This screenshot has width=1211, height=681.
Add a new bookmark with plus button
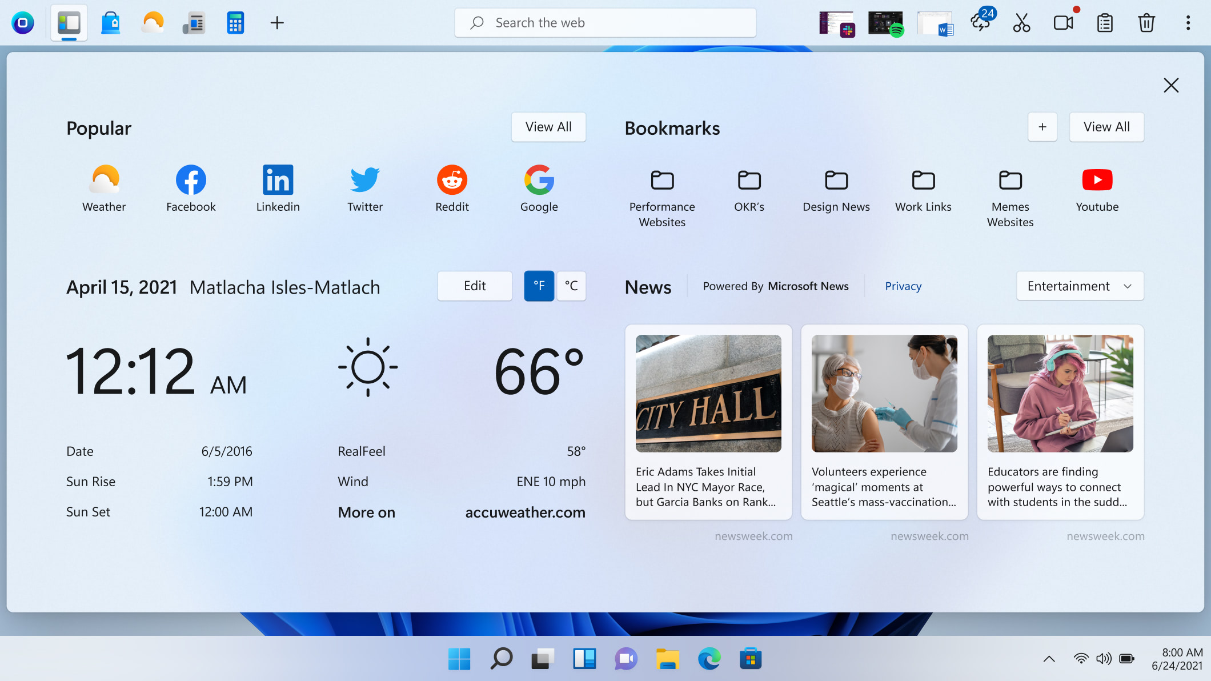[1042, 126]
